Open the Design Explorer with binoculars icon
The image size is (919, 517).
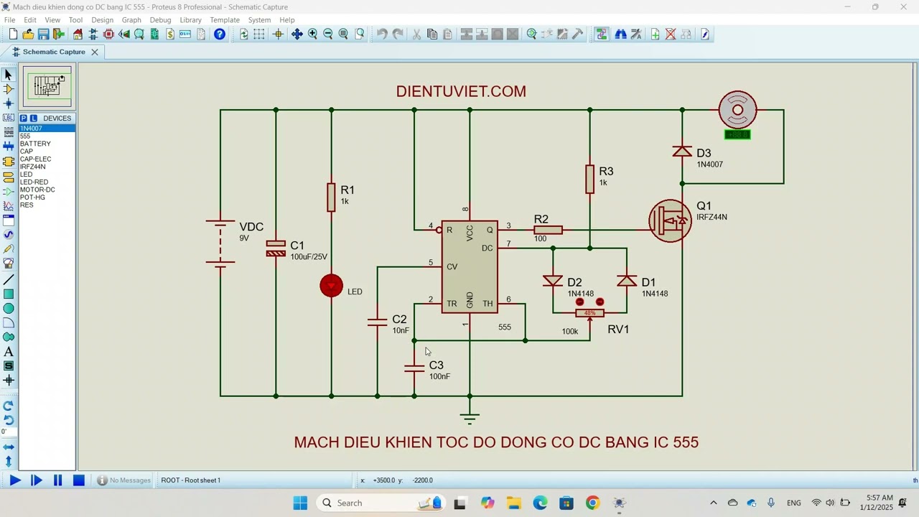pos(620,34)
